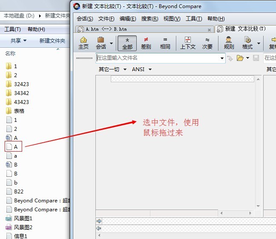Sort by the 名称 column header
Screen dimensions: 276x239
click(x=10, y=53)
